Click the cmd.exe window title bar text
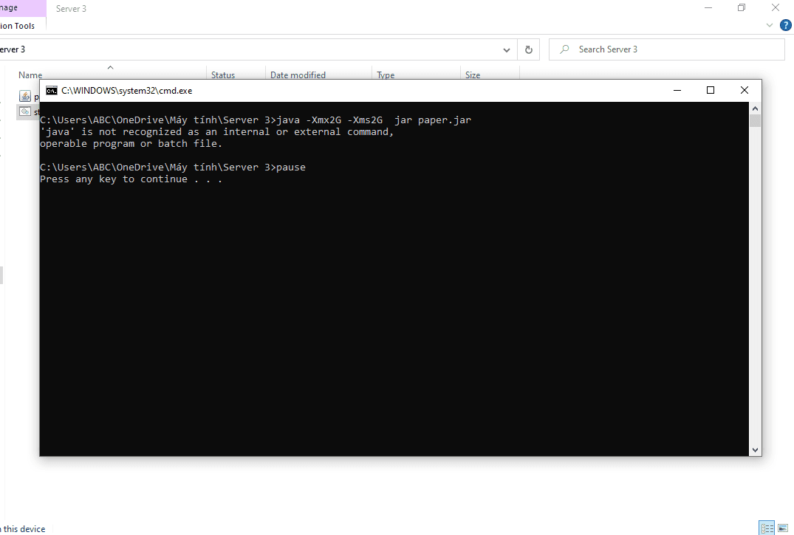The height and width of the screenshot is (535, 794). 126,91
